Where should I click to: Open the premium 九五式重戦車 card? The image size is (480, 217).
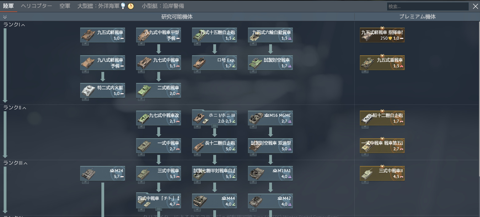[382, 63]
